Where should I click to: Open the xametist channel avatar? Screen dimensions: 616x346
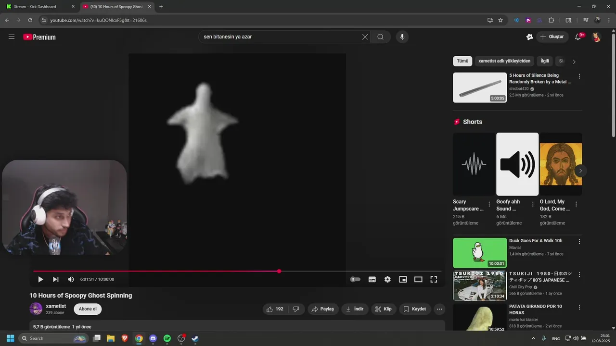(36, 309)
